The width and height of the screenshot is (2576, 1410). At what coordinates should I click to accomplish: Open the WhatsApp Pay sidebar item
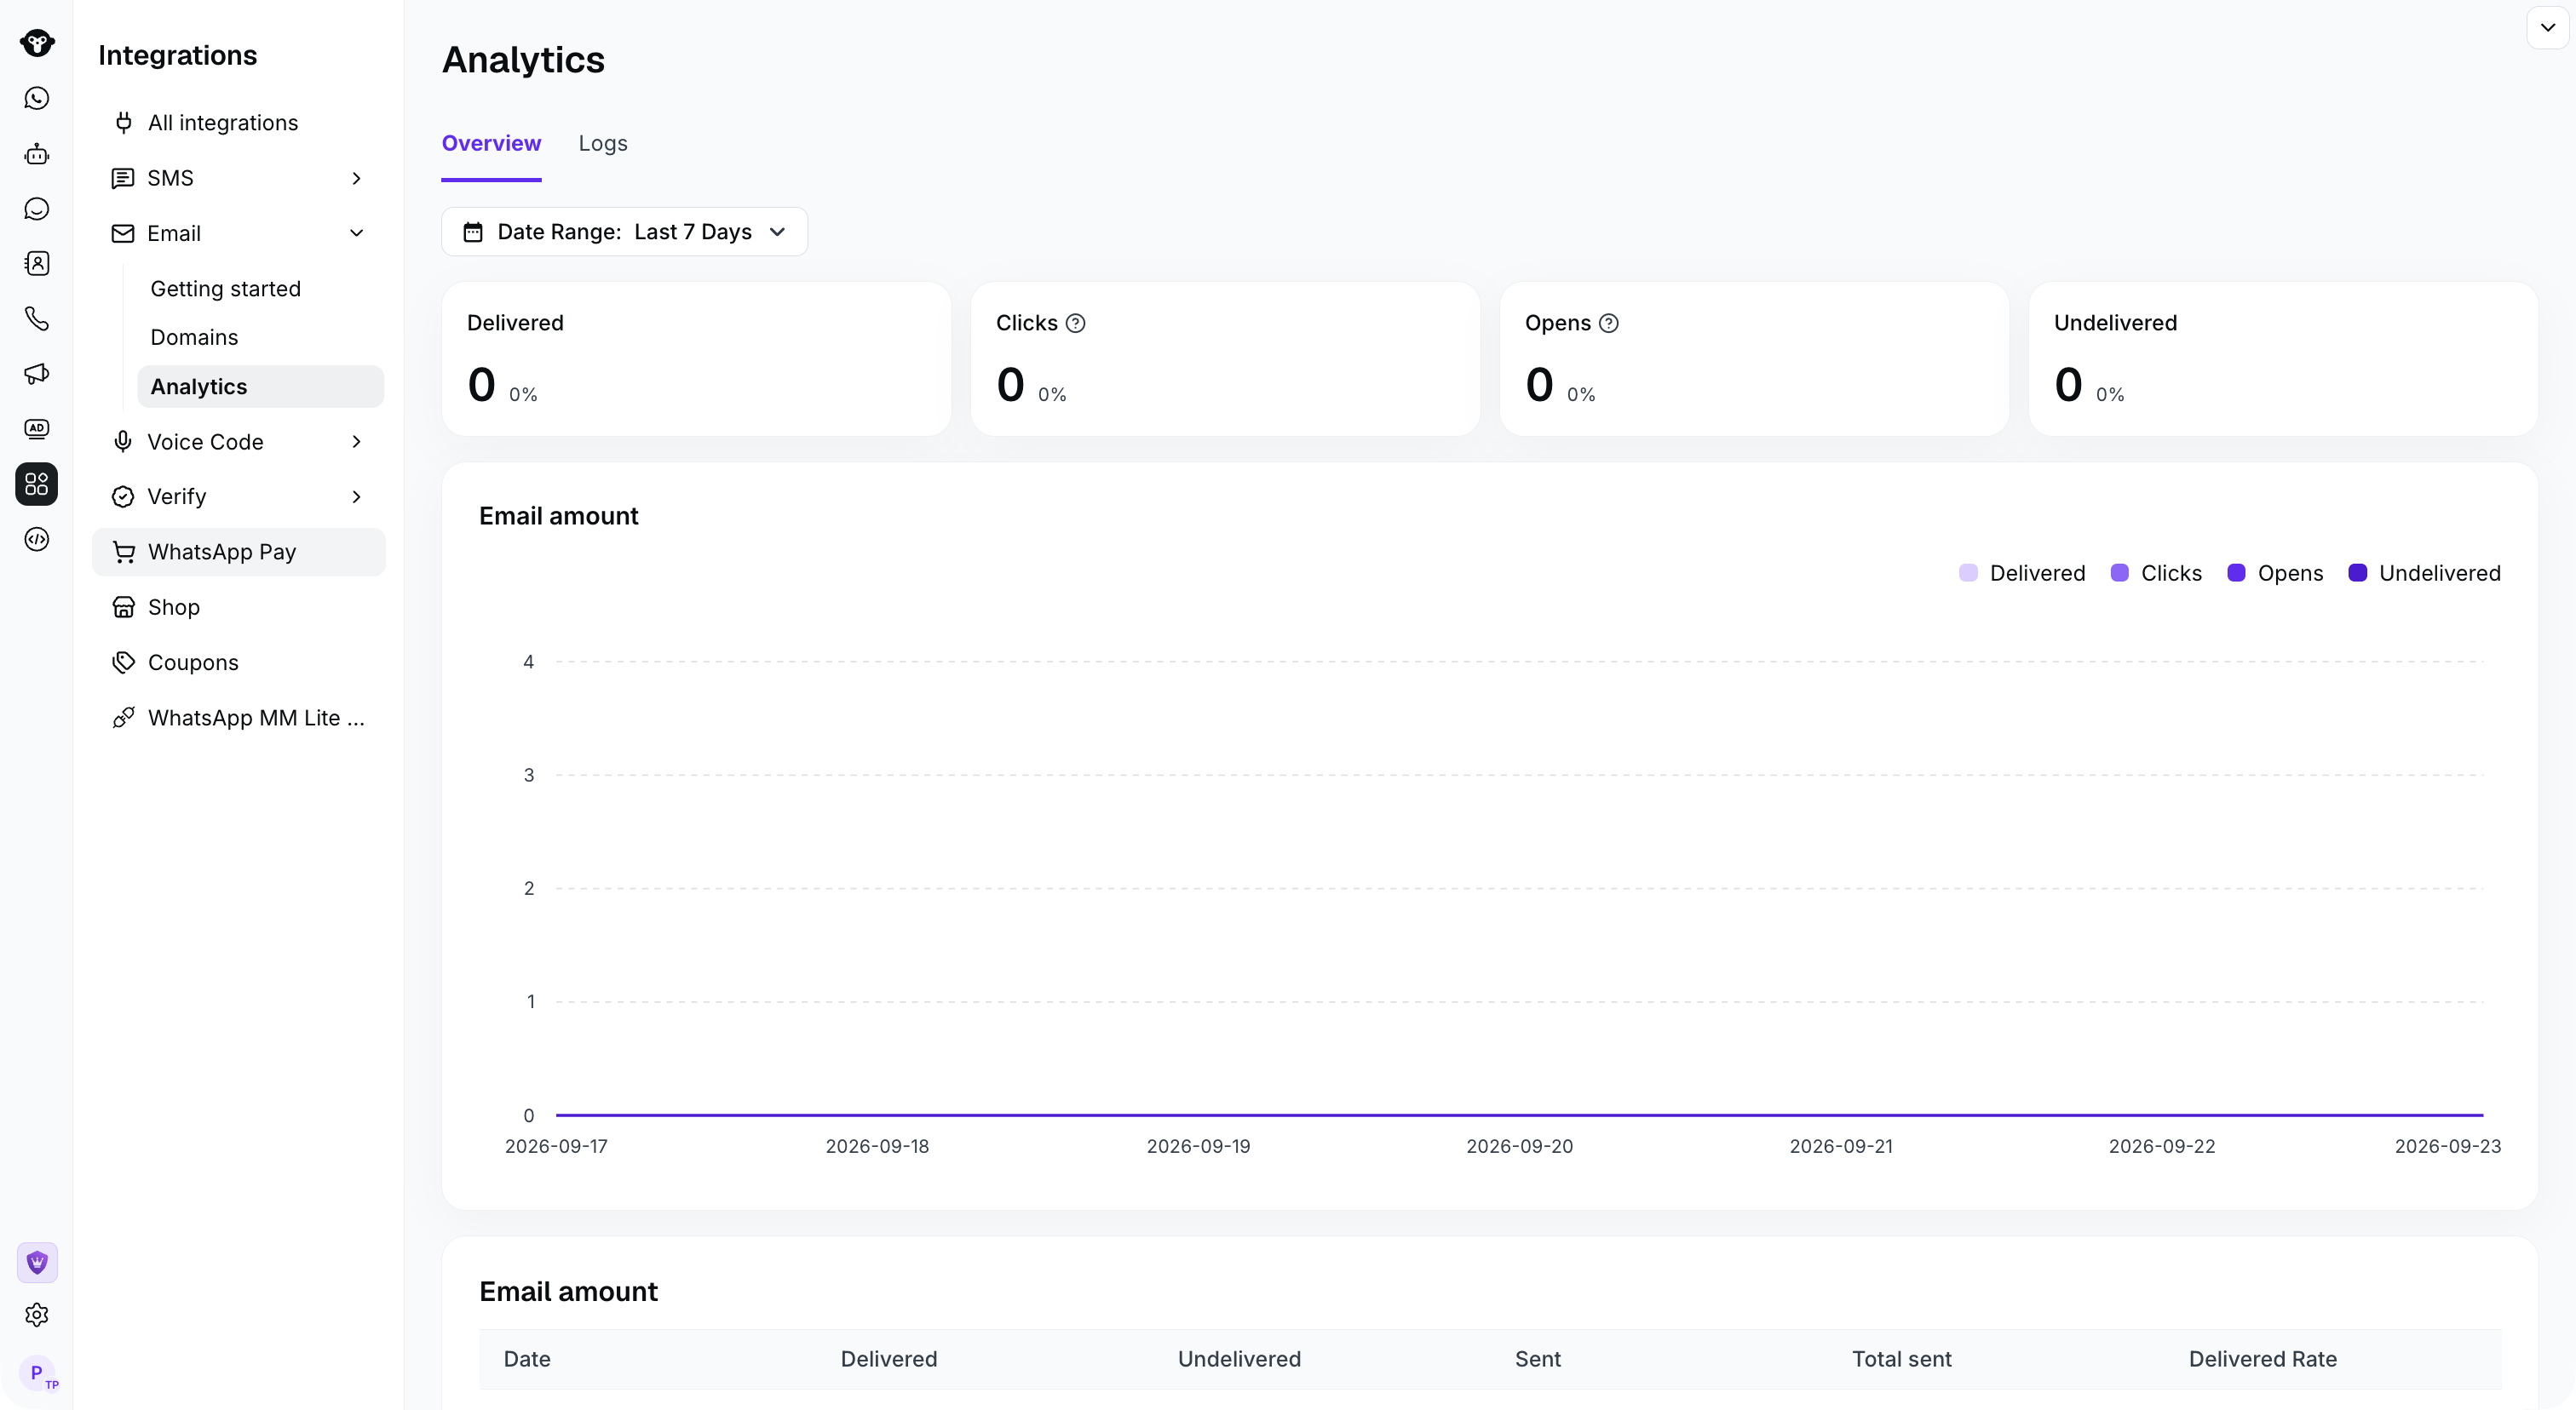click(239, 552)
